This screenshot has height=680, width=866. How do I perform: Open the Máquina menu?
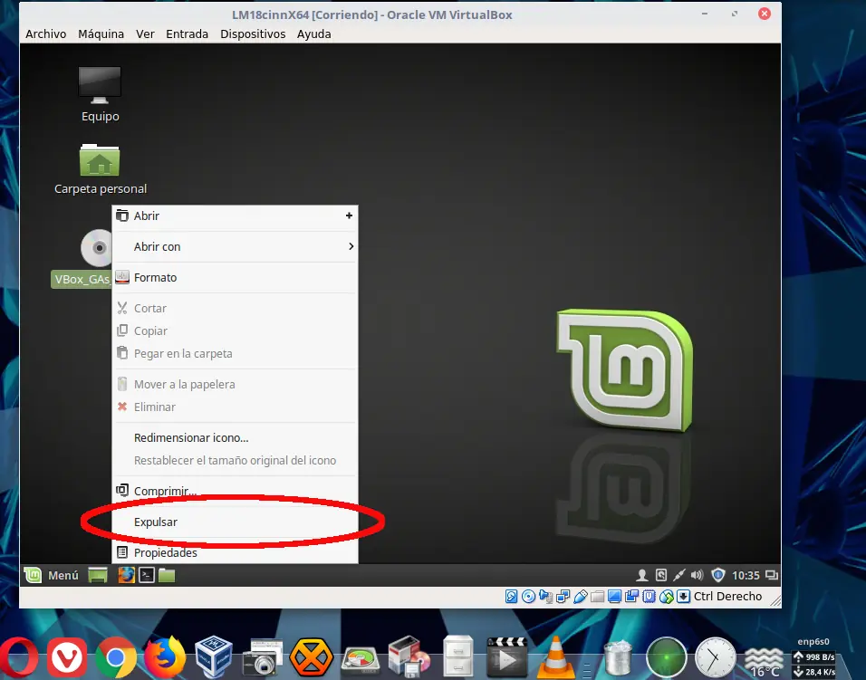click(x=101, y=34)
